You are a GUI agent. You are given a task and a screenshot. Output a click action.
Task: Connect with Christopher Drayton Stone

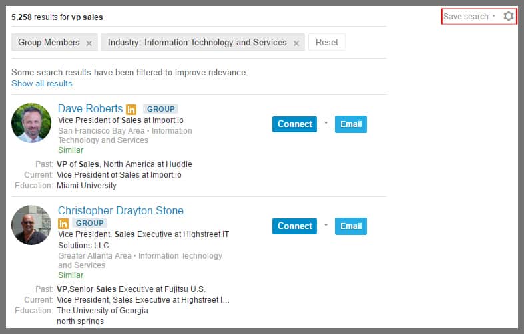click(x=294, y=226)
